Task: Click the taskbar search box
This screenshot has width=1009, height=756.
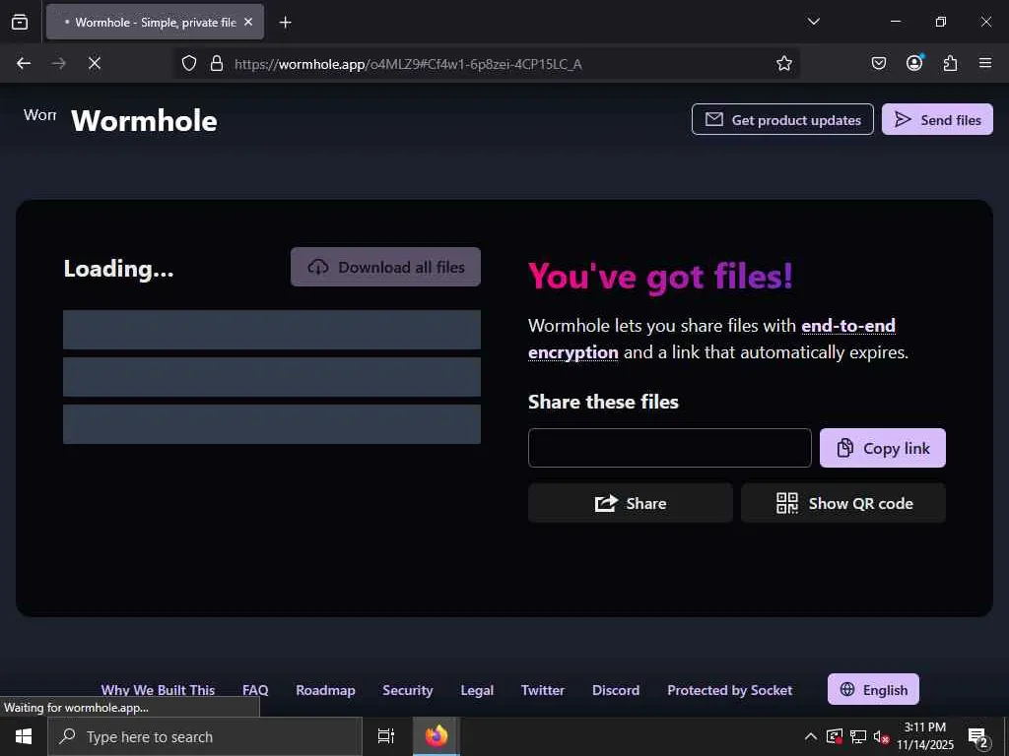Action: coord(205,736)
